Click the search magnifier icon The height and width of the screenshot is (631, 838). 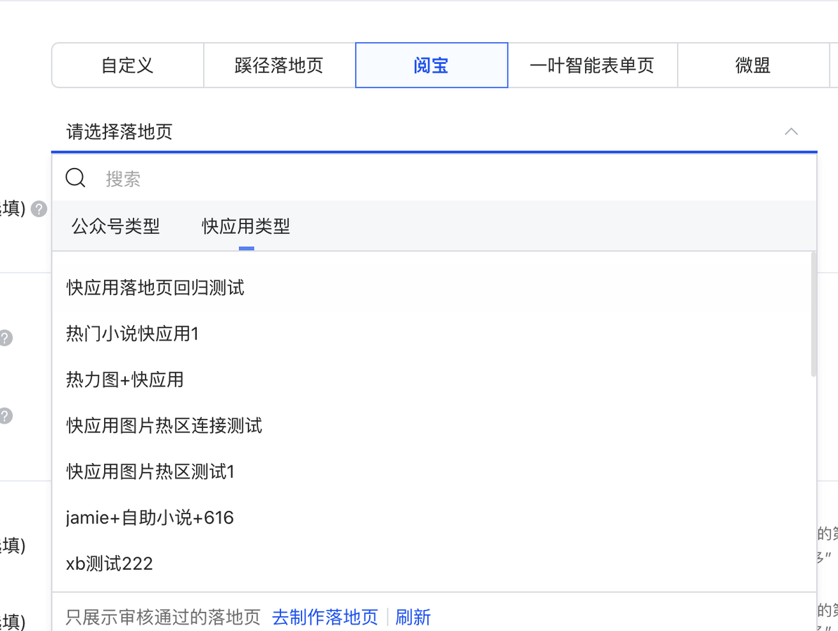tap(75, 178)
